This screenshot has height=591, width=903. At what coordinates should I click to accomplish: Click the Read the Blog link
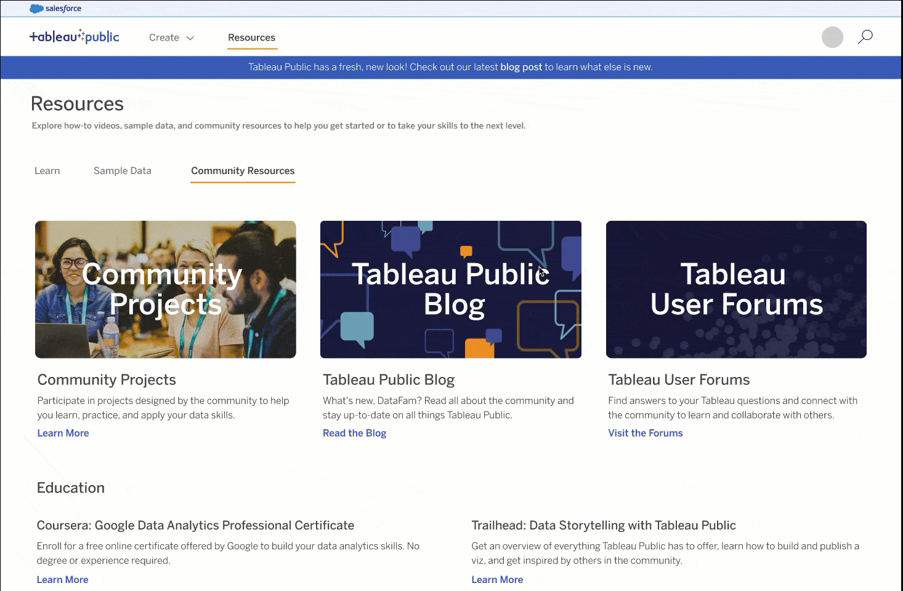coord(354,433)
